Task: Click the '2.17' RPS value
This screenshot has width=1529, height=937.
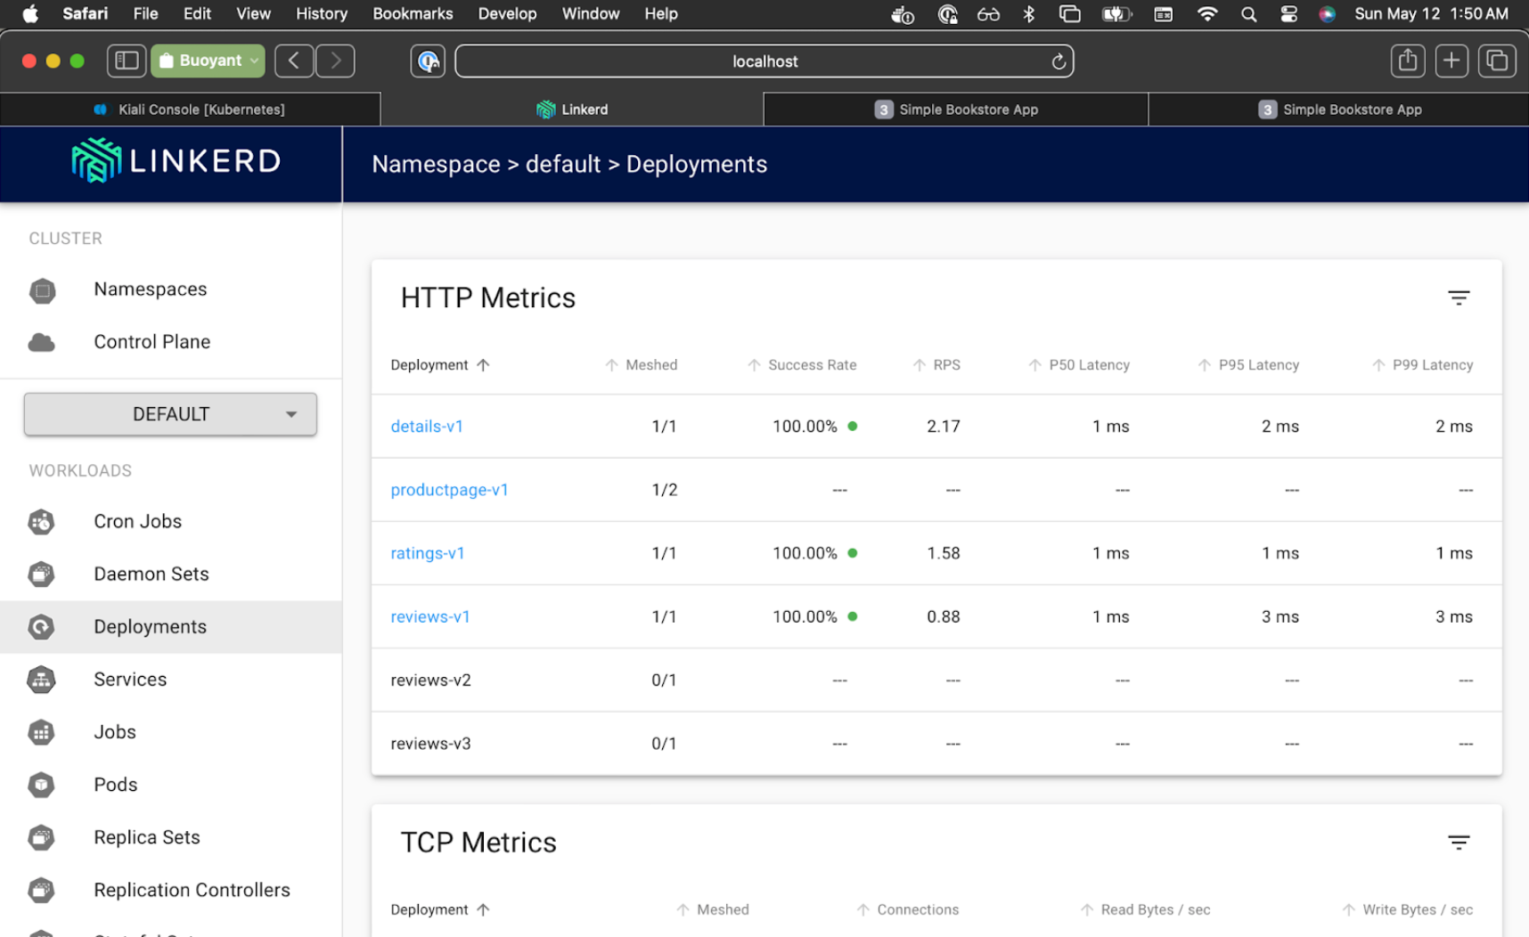Action: (x=943, y=427)
